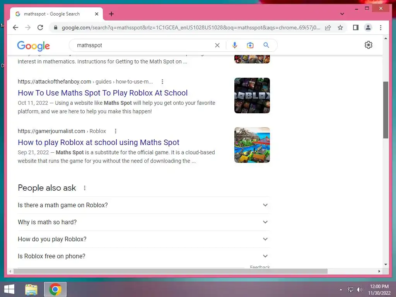Click the Chrome address bar URL
396x297 pixels.
pos(191,27)
